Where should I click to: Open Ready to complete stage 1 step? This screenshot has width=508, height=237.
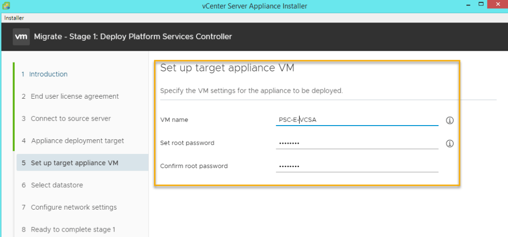coord(73,229)
